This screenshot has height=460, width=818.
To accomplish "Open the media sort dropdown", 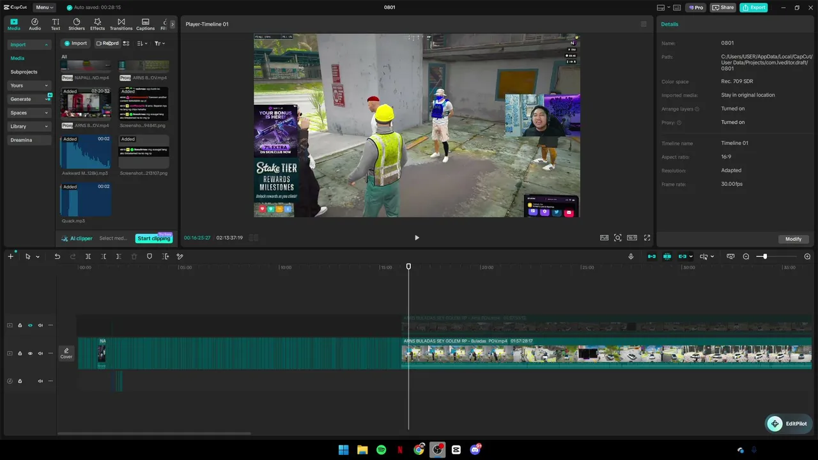I will (x=143, y=43).
